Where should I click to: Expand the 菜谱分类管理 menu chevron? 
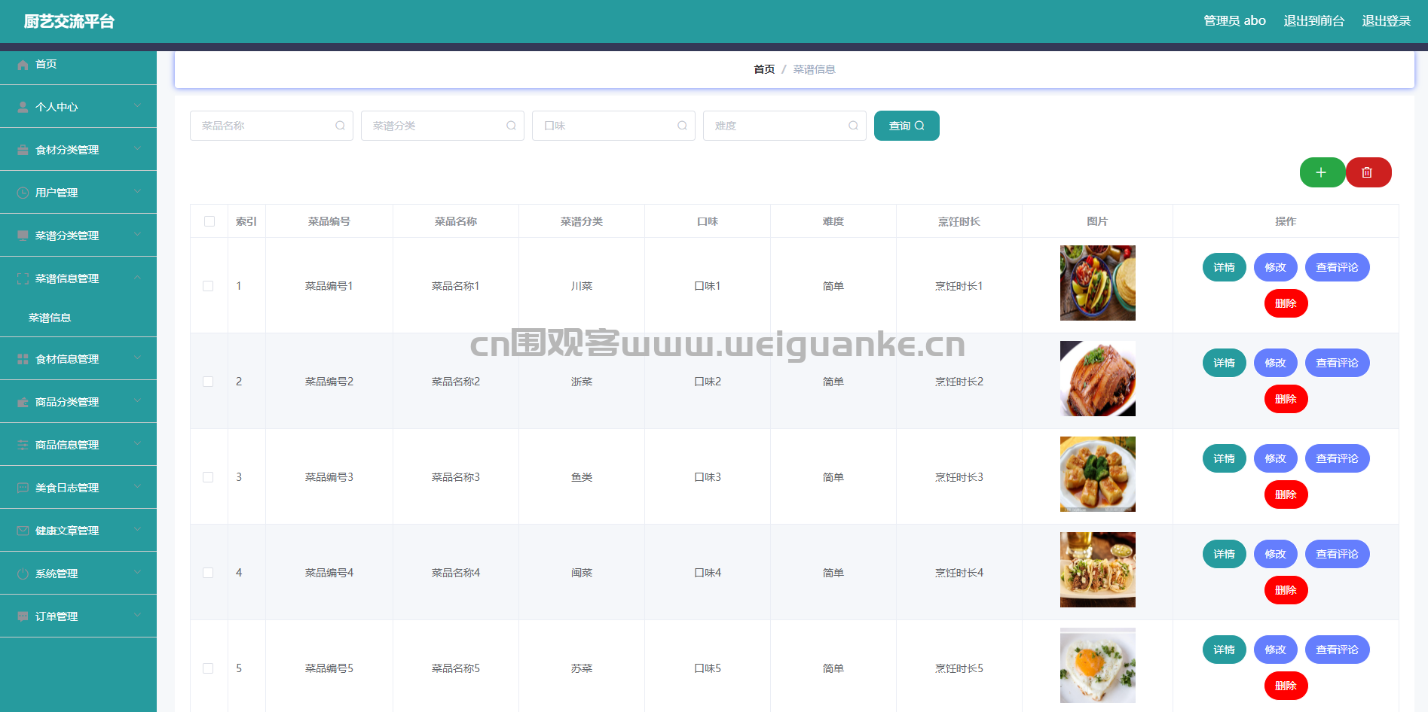click(137, 235)
